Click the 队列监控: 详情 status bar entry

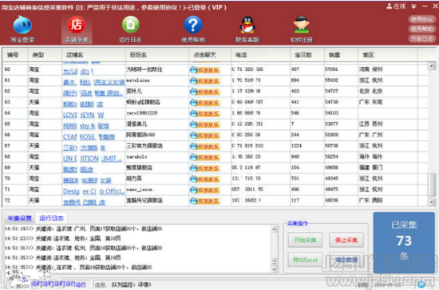point(131,284)
